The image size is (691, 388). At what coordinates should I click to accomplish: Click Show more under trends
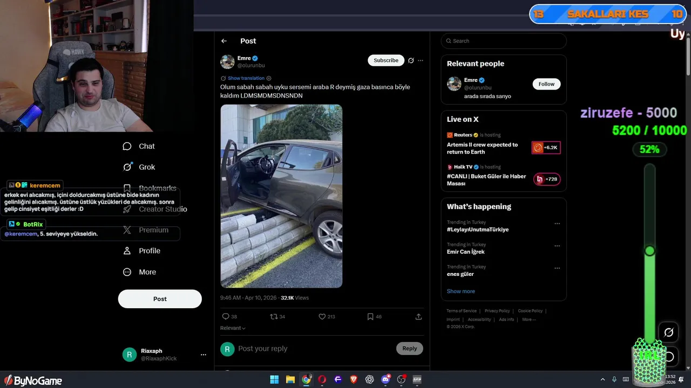[460, 291]
